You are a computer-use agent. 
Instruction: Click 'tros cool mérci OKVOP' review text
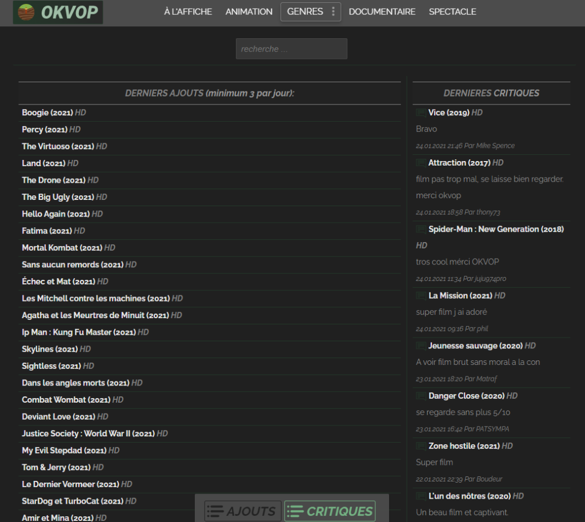[458, 262]
